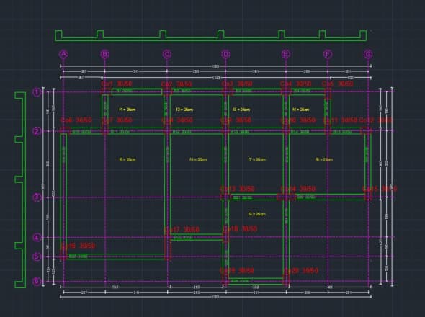
Task: Select slab label f5 = 25cm
Action: pyautogui.click(x=127, y=159)
